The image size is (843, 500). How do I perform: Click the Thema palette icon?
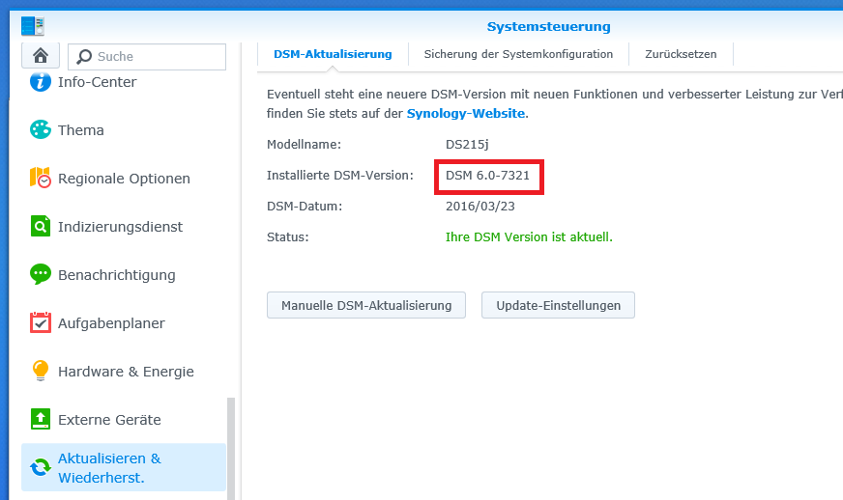click(x=41, y=130)
